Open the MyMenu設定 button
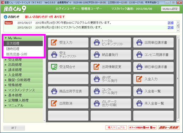The width and height of the screenshot is (183, 133). click(x=170, y=9)
